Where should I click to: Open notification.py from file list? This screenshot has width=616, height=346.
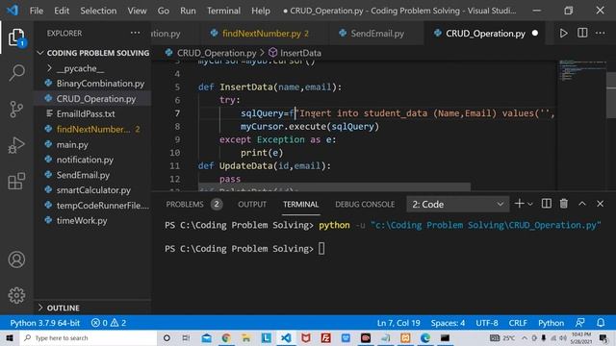click(x=93, y=160)
